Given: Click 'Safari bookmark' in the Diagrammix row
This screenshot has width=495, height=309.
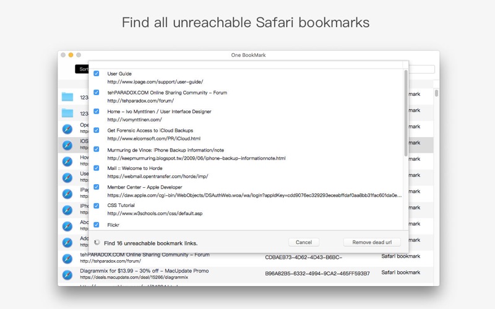Looking at the screenshot, I should [x=400, y=272].
